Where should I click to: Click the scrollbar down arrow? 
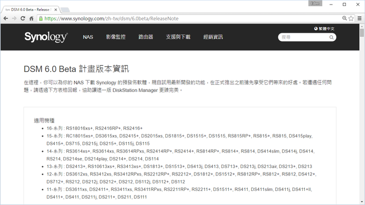coord(362,202)
